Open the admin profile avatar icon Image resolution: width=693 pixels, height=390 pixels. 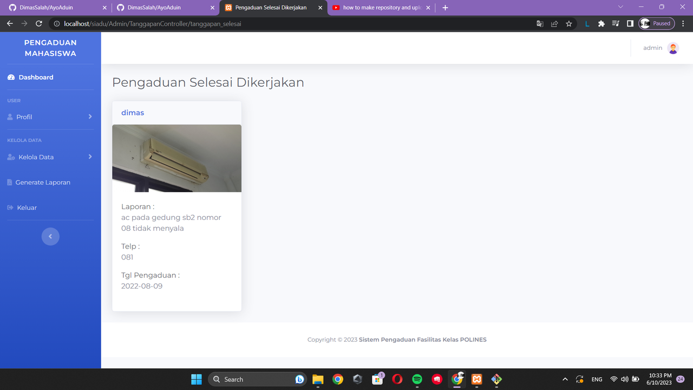tap(673, 48)
